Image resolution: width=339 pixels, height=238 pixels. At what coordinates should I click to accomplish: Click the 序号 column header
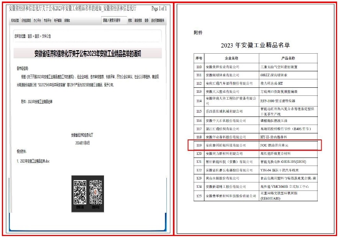pyautogui.click(x=199, y=58)
